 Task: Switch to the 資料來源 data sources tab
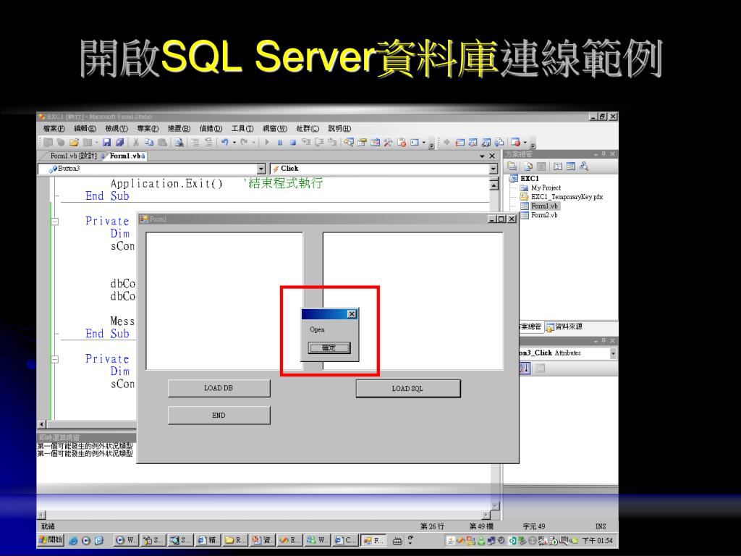coord(564,327)
